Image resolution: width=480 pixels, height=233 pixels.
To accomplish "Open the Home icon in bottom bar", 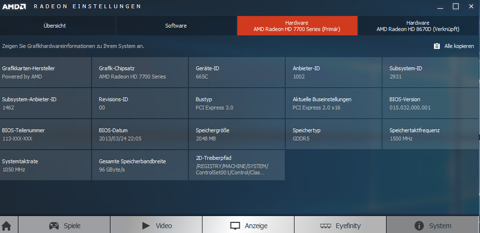I will (6, 226).
